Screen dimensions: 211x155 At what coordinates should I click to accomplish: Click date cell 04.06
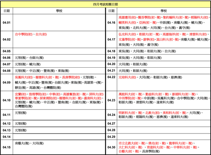[7, 58]
